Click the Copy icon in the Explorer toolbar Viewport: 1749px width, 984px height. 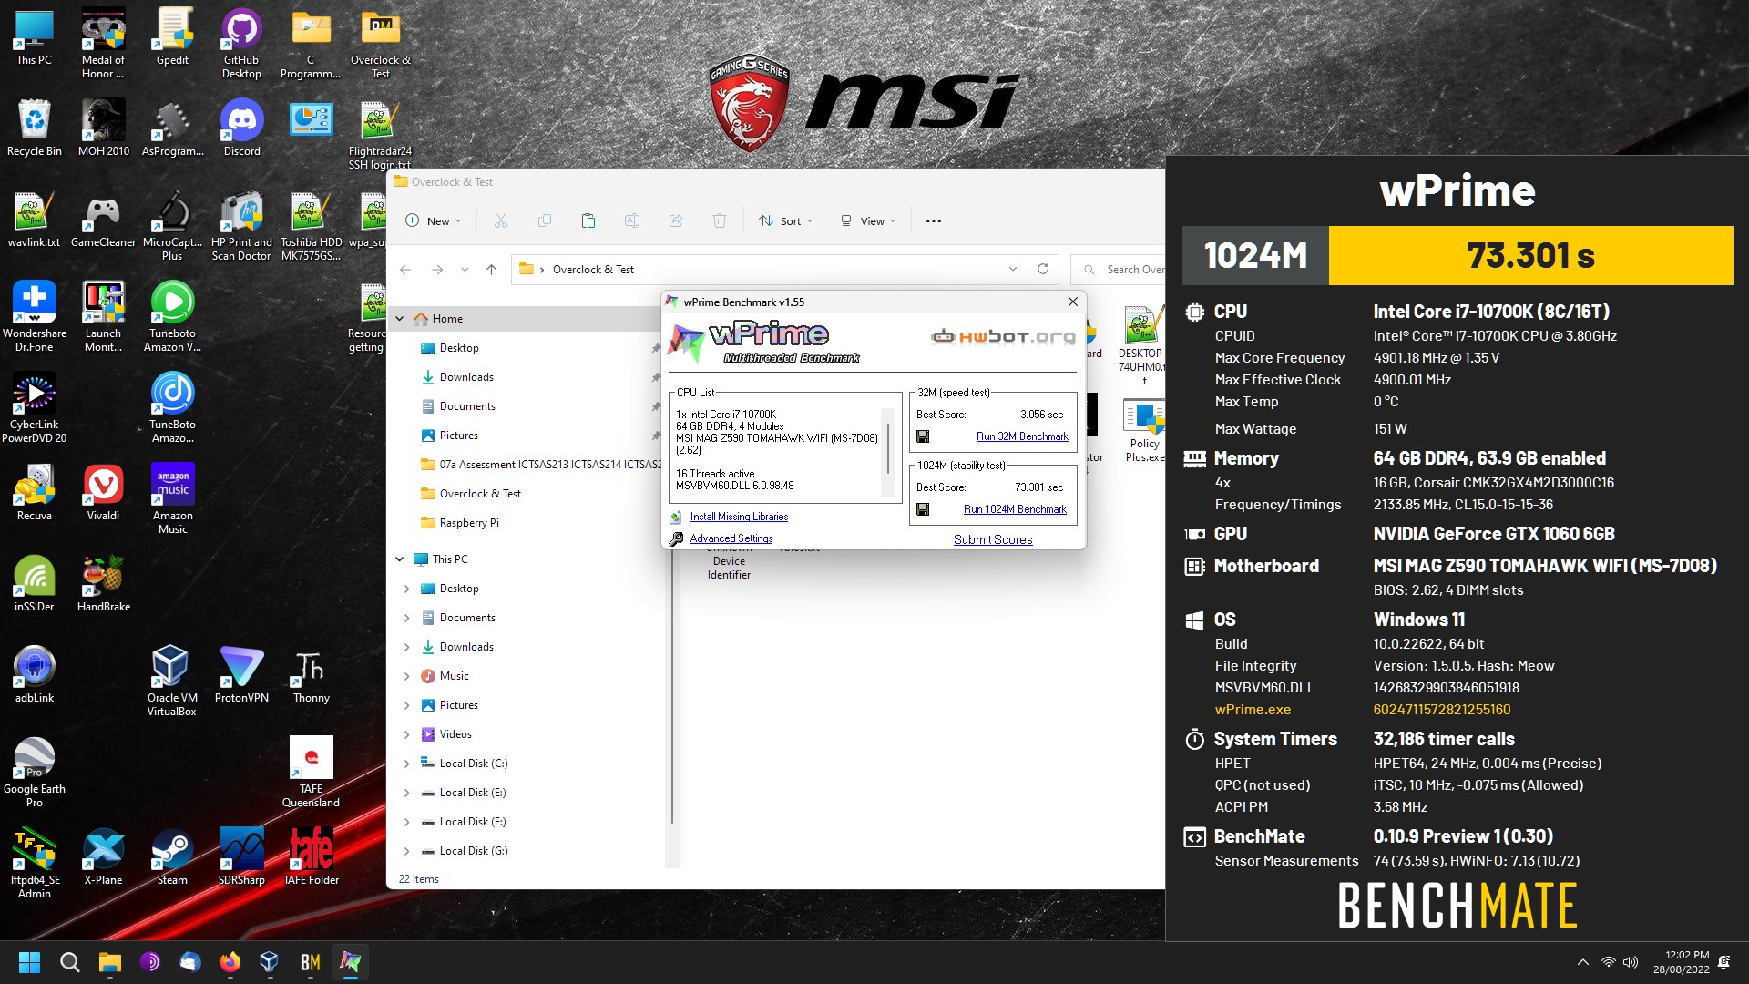coord(545,220)
